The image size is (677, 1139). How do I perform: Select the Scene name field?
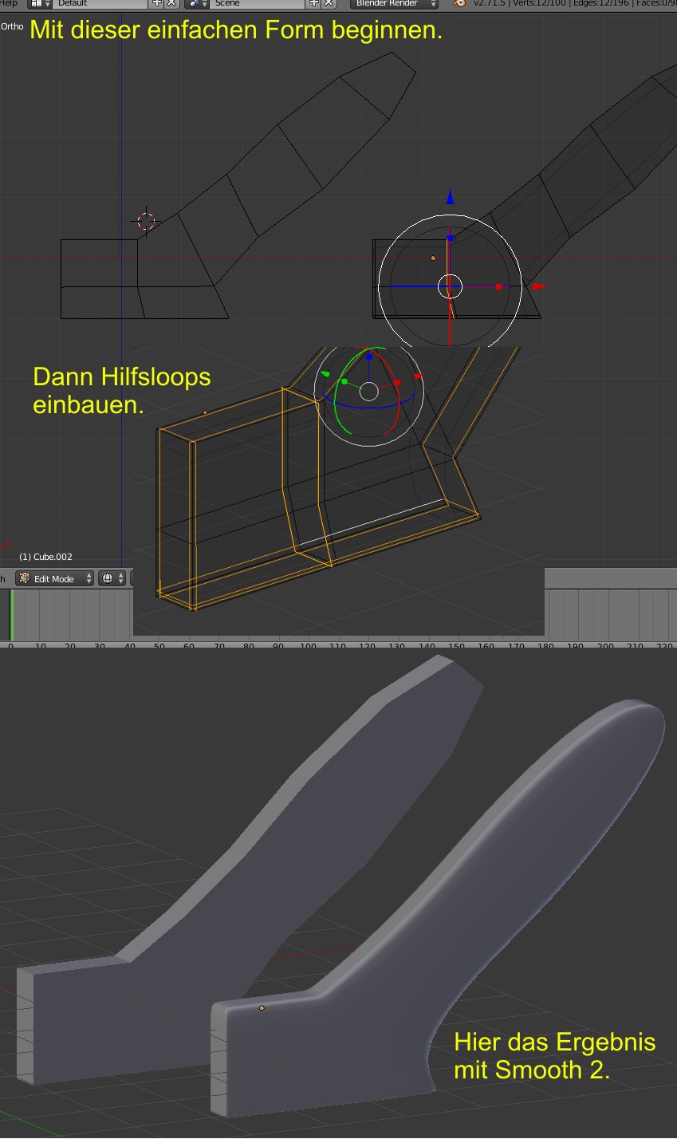click(x=258, y=4)
